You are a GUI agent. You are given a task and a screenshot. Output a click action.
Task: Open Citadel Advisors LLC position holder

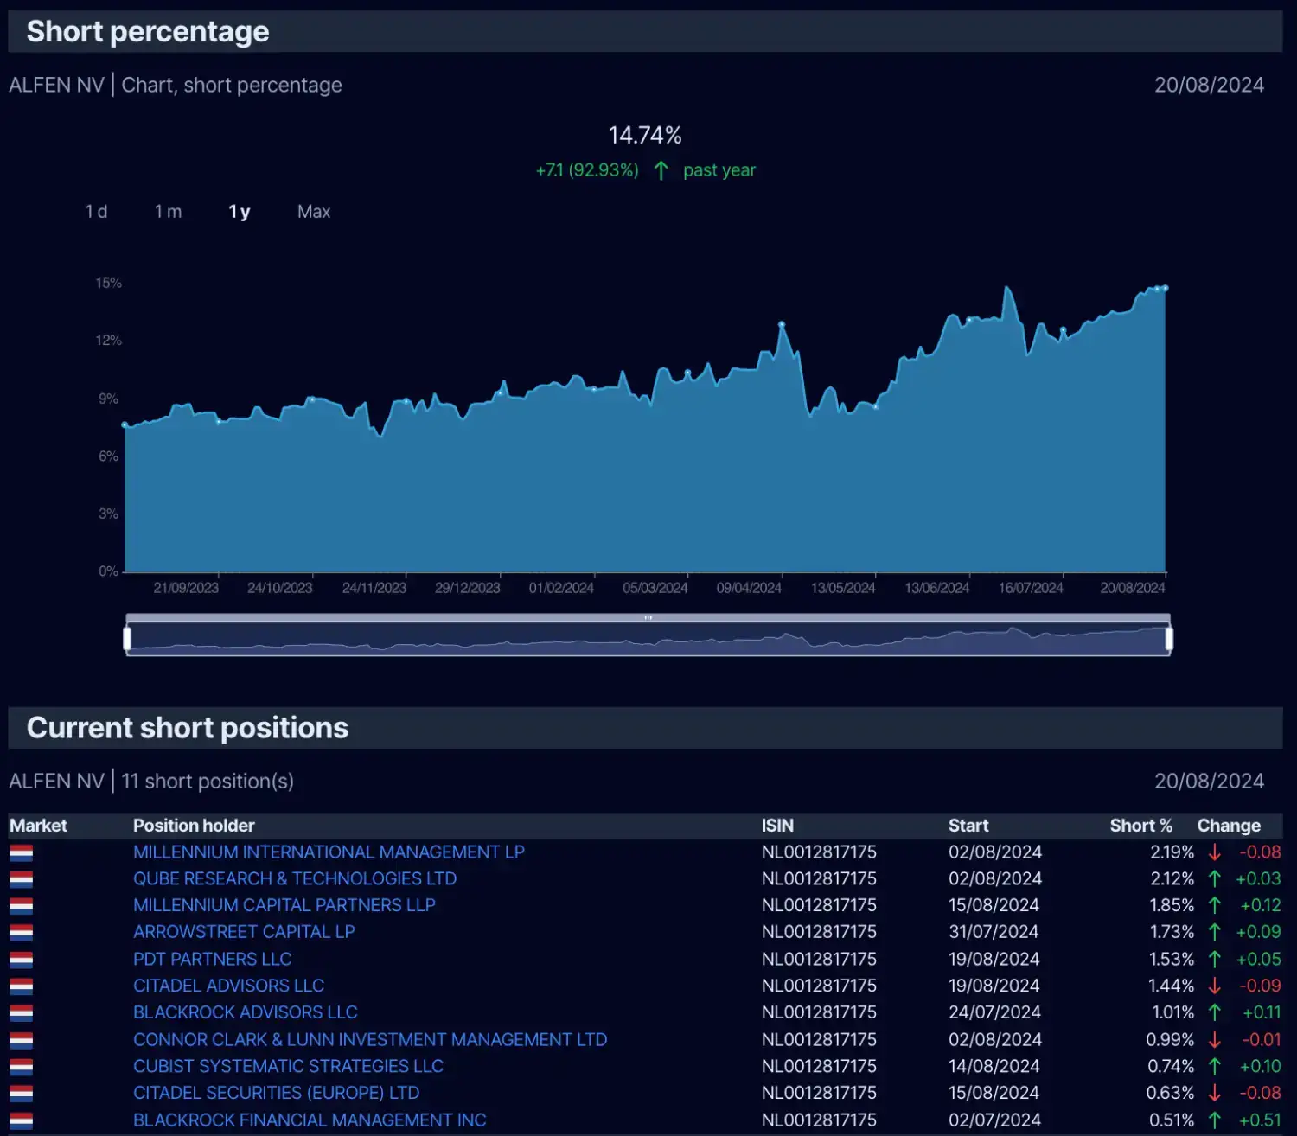228,986
